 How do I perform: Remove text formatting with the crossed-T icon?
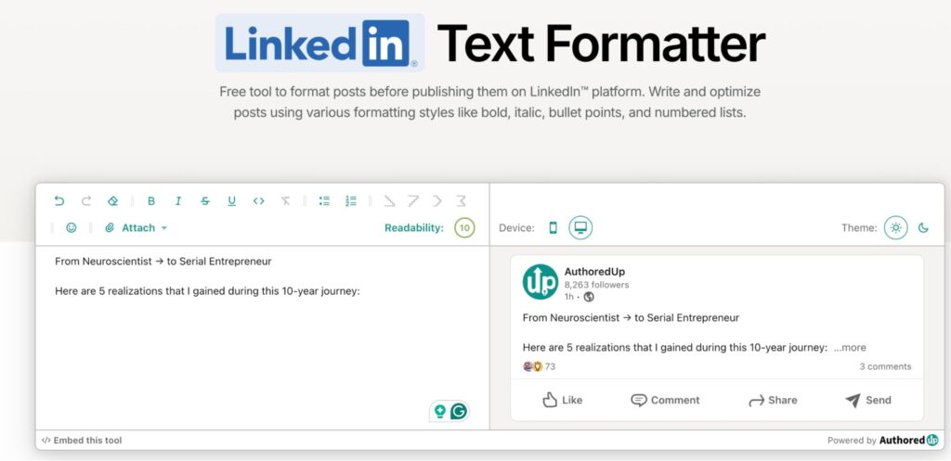[285, 200]
